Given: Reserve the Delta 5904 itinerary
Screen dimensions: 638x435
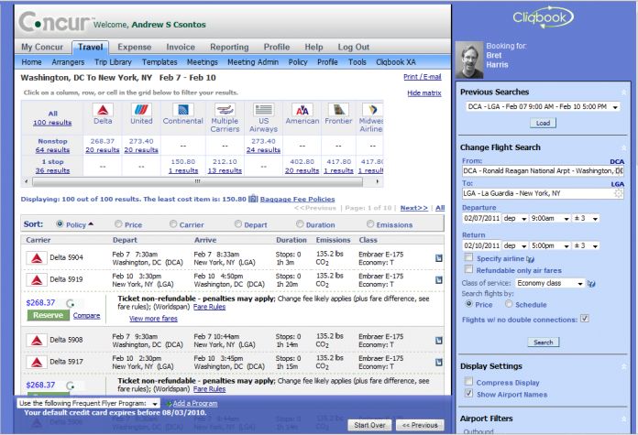Looking at the screenshot, I should coord(48,315).
